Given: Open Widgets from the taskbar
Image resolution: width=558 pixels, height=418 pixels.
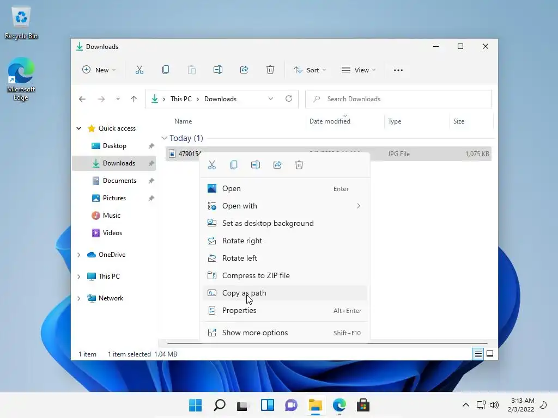Looking at the screenshot, I should click(x=267, y=405).
